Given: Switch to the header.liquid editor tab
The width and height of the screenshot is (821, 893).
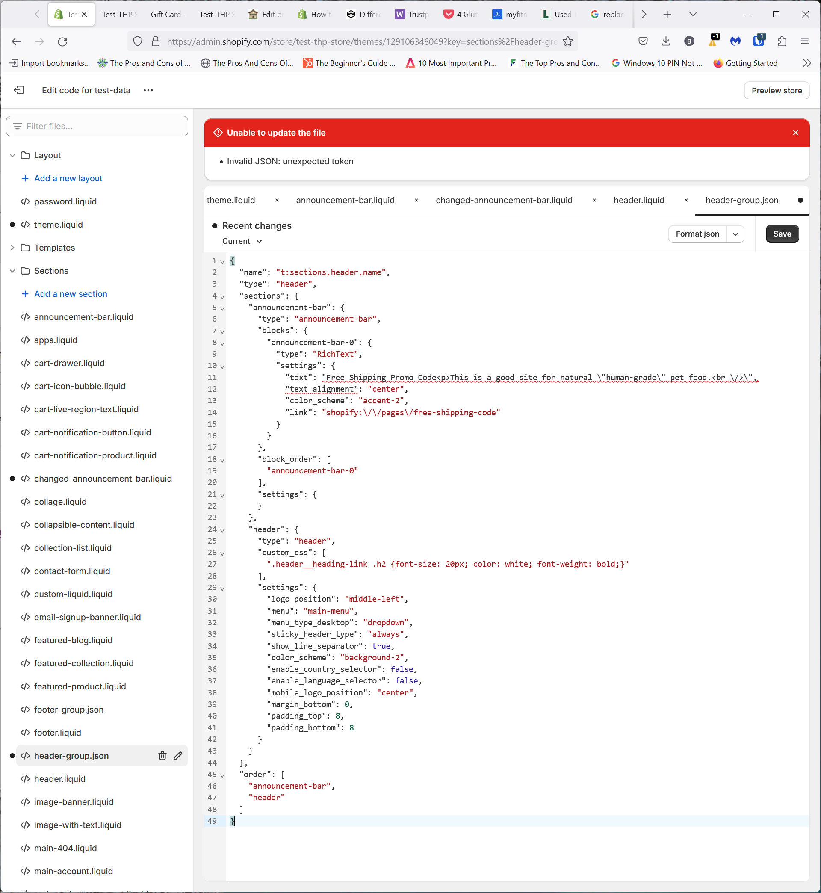Looking at the screenshot, I should (x=639, y=201).
